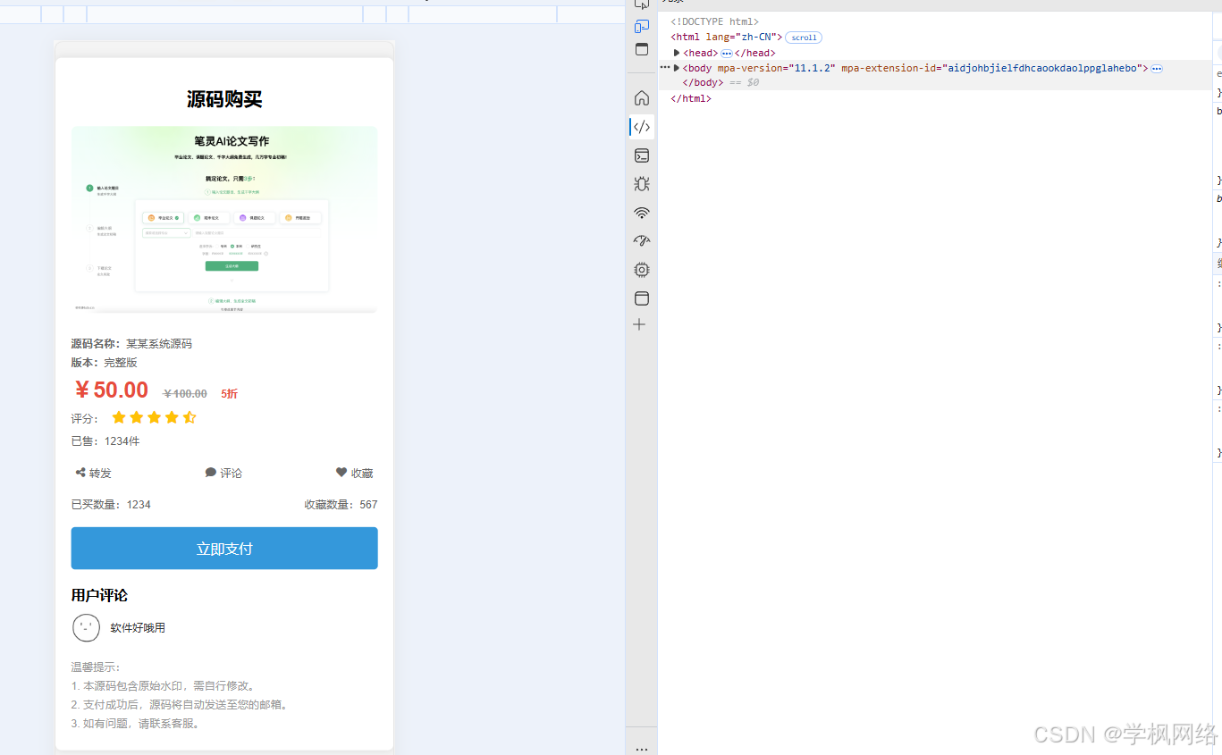Open the DevTools Welcome home icon
1222x755 pixels.
[x=642, y=98]
